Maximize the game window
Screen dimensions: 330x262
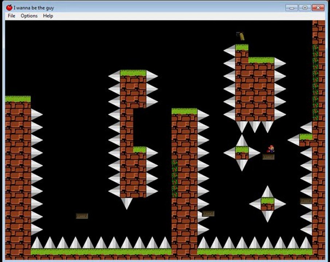[305, 8]
